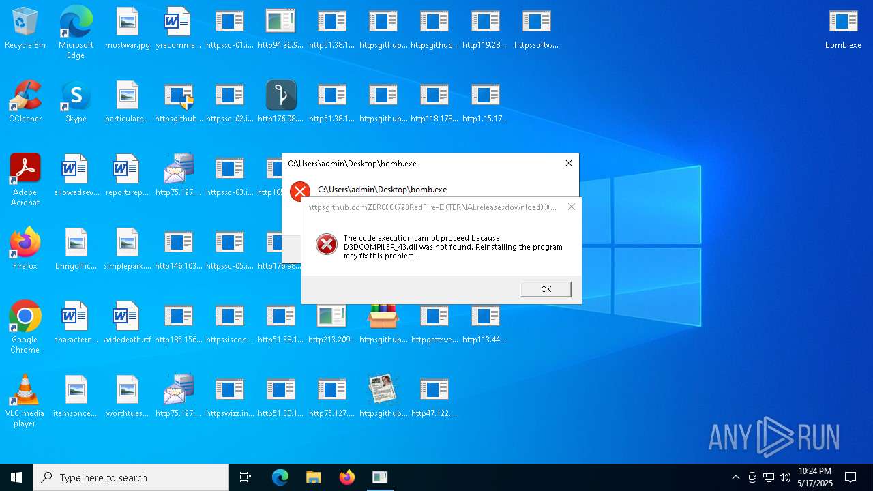Viewport: 873px width, 491px height.
Task: Open the Firefox desktop shortcut
Action: click(25, 250)
